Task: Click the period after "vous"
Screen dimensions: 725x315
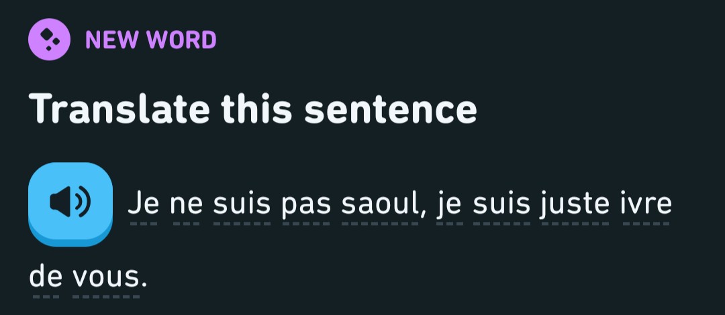Action: [143, 281]
